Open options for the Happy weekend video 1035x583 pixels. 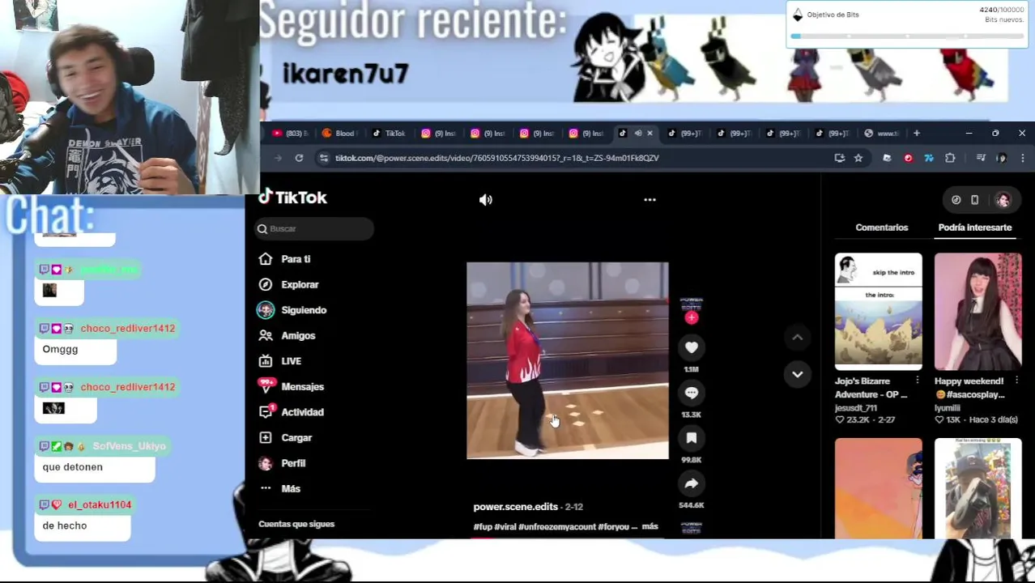tap(1016, 381)
